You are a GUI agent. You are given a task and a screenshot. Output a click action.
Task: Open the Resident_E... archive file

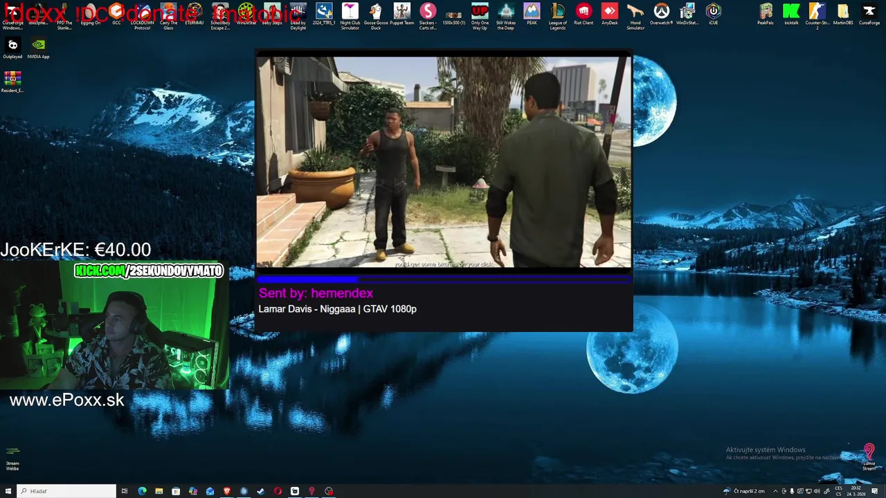pyautogui.click(x=12, y=82)
